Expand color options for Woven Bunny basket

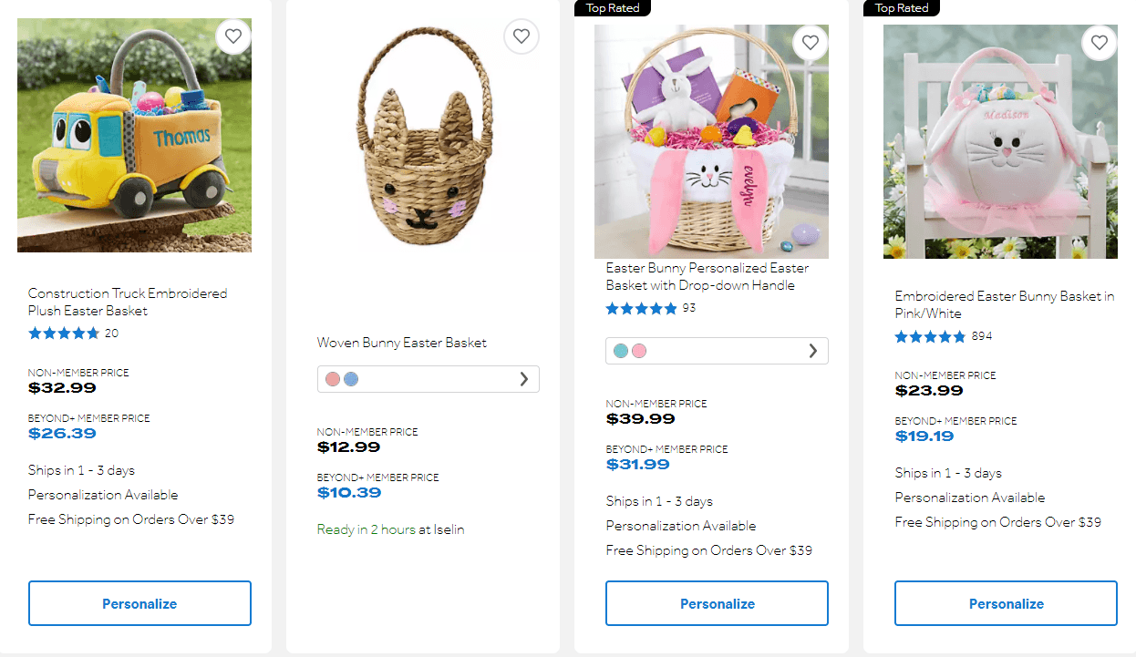524,378
